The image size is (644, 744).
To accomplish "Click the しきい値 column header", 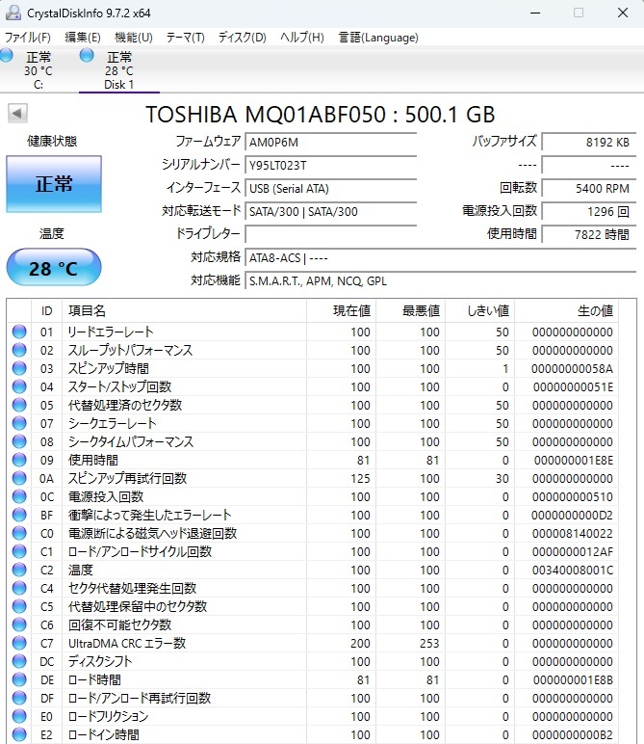I will (480, 310).
